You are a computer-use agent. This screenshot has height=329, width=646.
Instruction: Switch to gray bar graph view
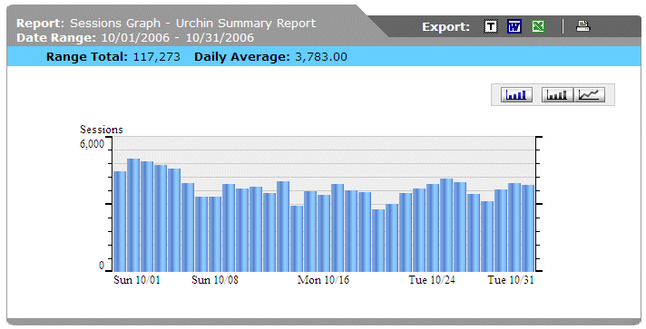coord(557,94)
